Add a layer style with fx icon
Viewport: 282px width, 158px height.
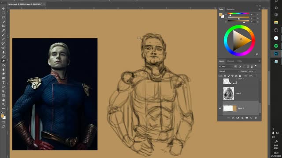233,118
